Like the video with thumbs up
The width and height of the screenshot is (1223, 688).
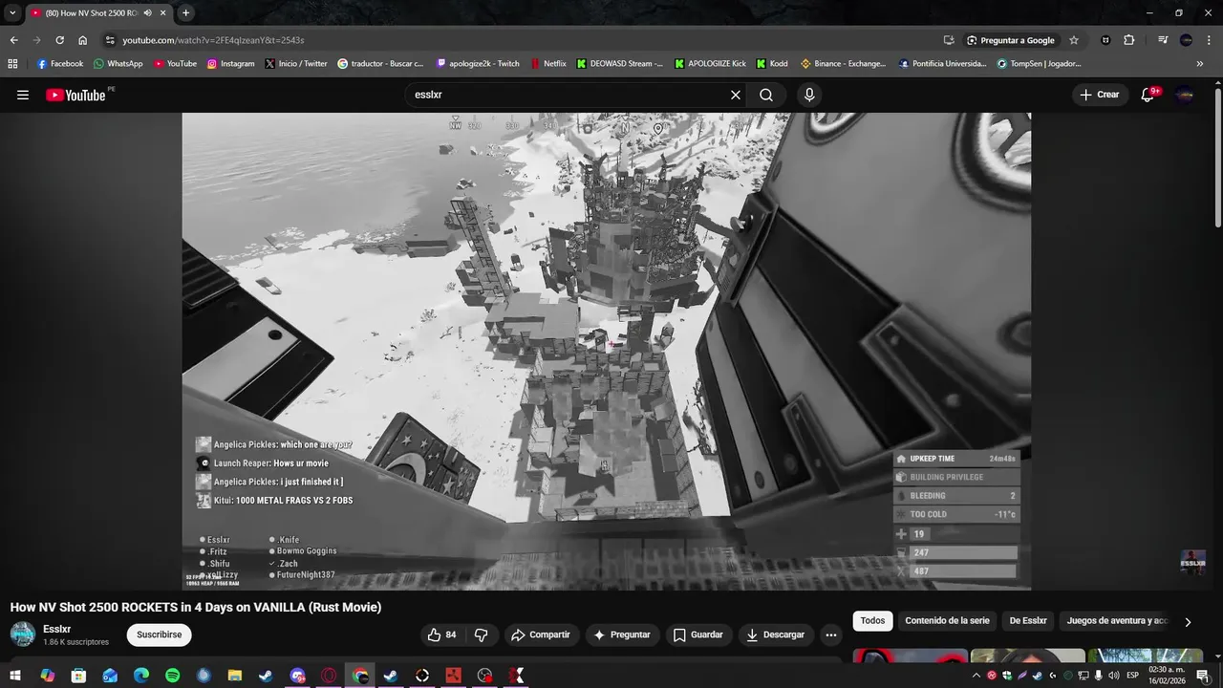tap(441, 634)
